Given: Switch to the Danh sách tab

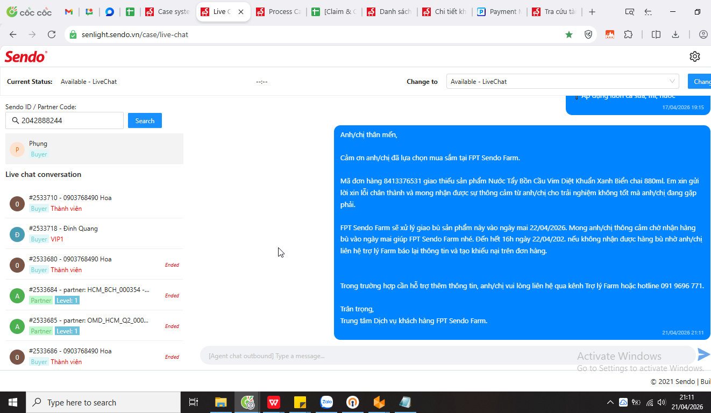Looking at the screenshot, I should click(389, 12).
